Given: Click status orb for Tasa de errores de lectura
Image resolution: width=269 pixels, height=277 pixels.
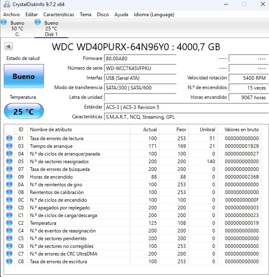Looking at the screenshot, I should (x=9, y=138).
